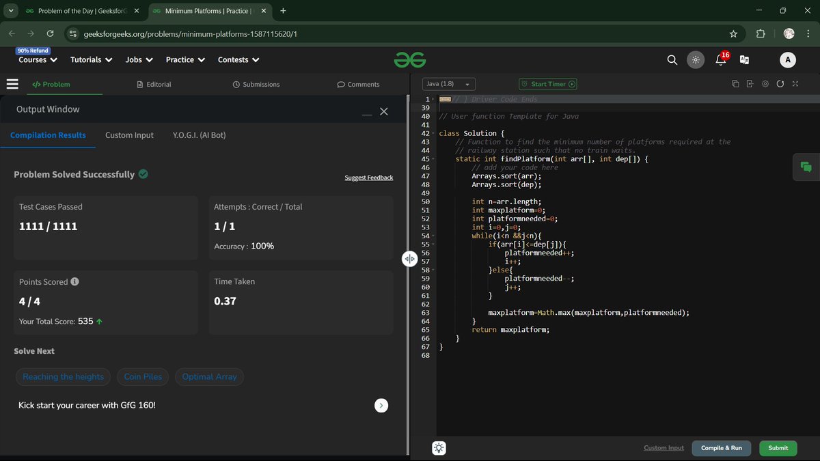Select the Y.O.G.I. (AI Bot) tab

tap(199, 135)
